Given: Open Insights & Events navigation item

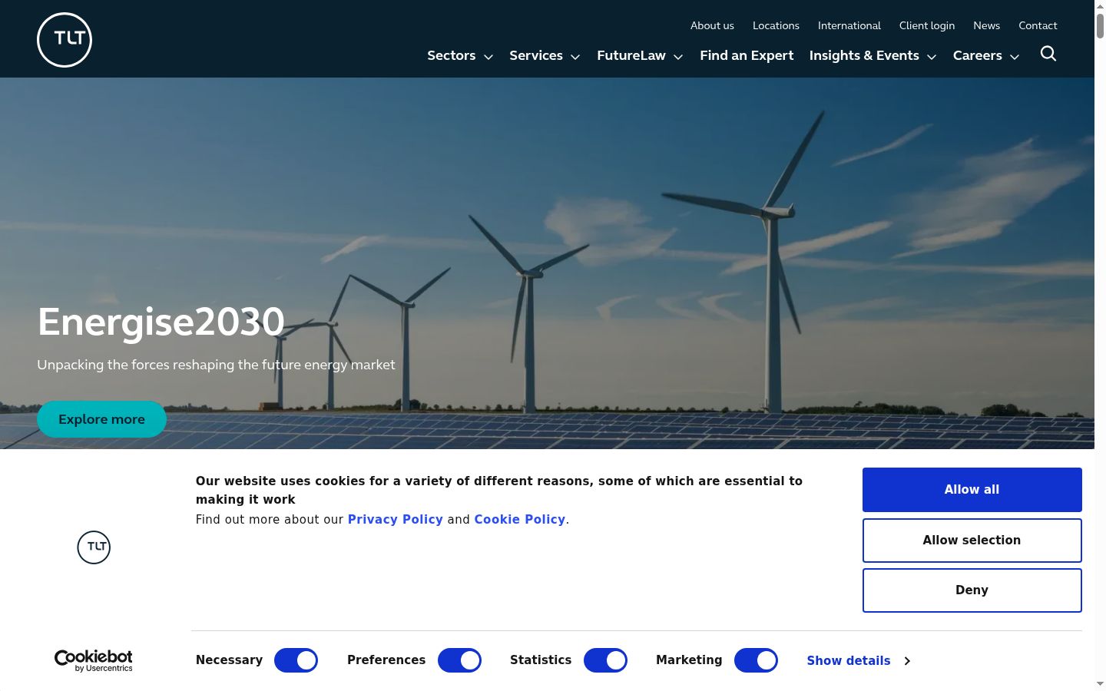Looking at the screenshot, I should pyautogui.click(x=864, y=55).
